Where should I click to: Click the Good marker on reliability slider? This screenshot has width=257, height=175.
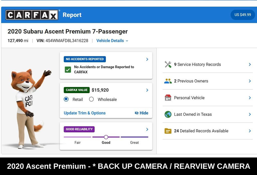click(x=106, y=137)
